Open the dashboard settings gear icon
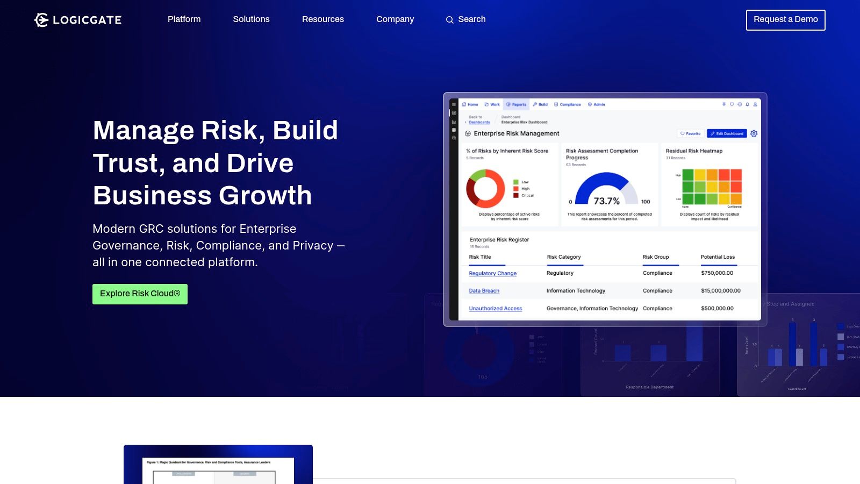 pyautogui.click(x=754, y=133)
